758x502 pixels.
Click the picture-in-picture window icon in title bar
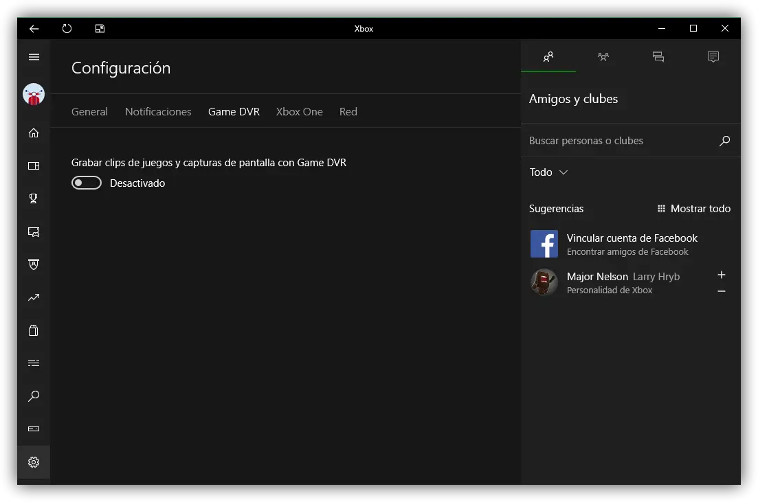pyautogui.click(x=100, y=29)
